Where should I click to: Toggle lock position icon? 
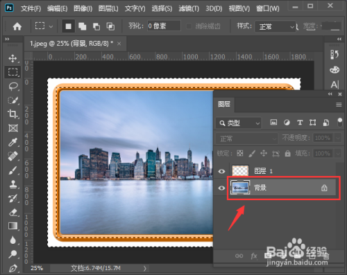(264, 153)
